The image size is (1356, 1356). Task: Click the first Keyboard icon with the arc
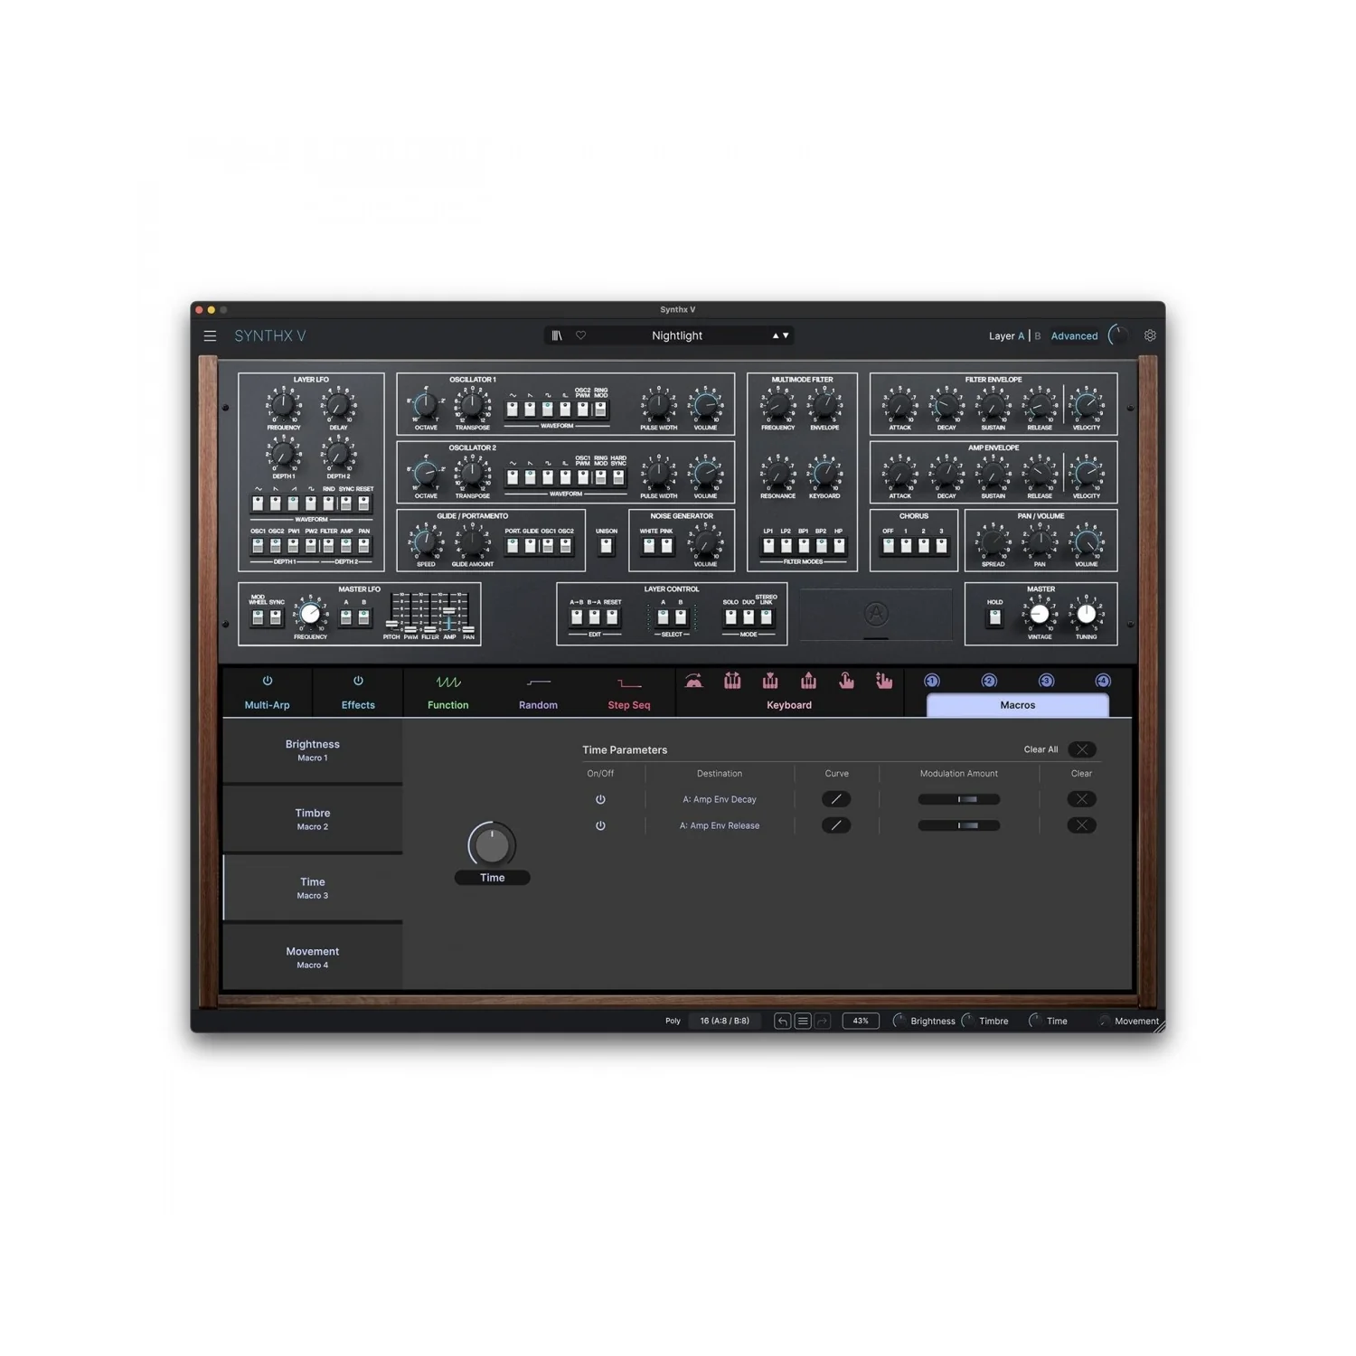[693, 681]
